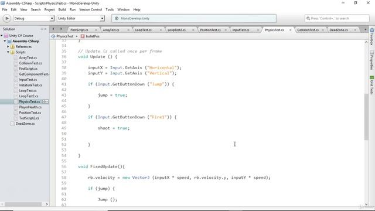Click the 'void FixedUpdate' code line
The height and width of the screenshot is (211, 375).
pyautogui.click(x=101, y=166)
